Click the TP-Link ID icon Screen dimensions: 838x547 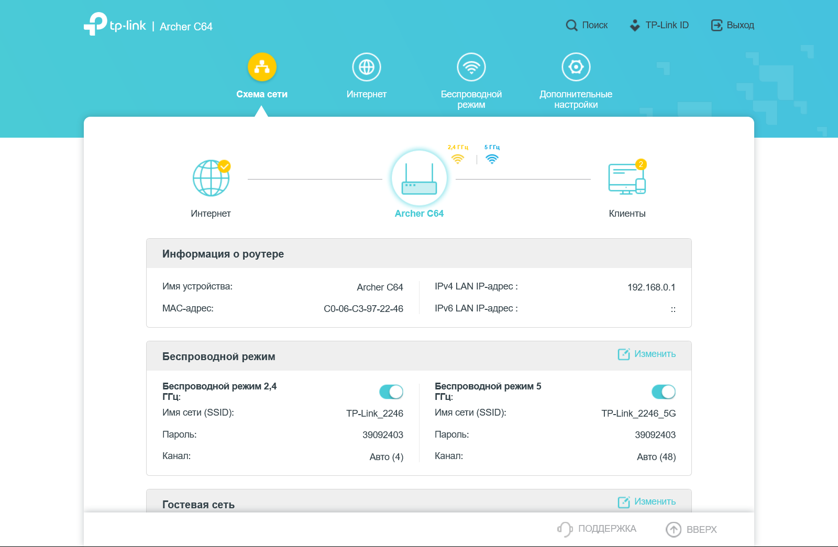pos(635,25)
